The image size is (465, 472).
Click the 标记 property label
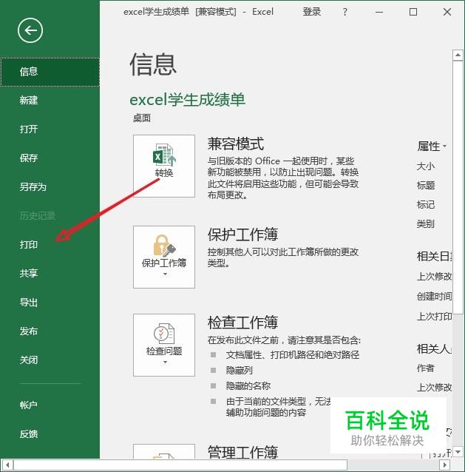[x=426, y=205]
